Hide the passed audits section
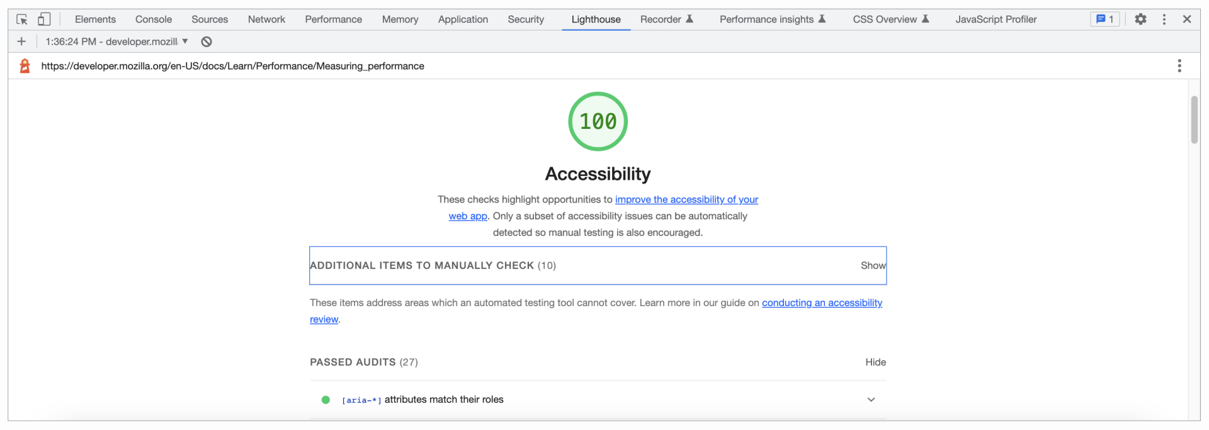The width and height of the screenshot is (1209, 430). pos(875,362)
